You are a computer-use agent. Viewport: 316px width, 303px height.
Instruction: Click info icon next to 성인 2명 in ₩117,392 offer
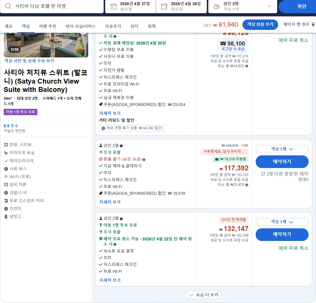pos(121,146)
